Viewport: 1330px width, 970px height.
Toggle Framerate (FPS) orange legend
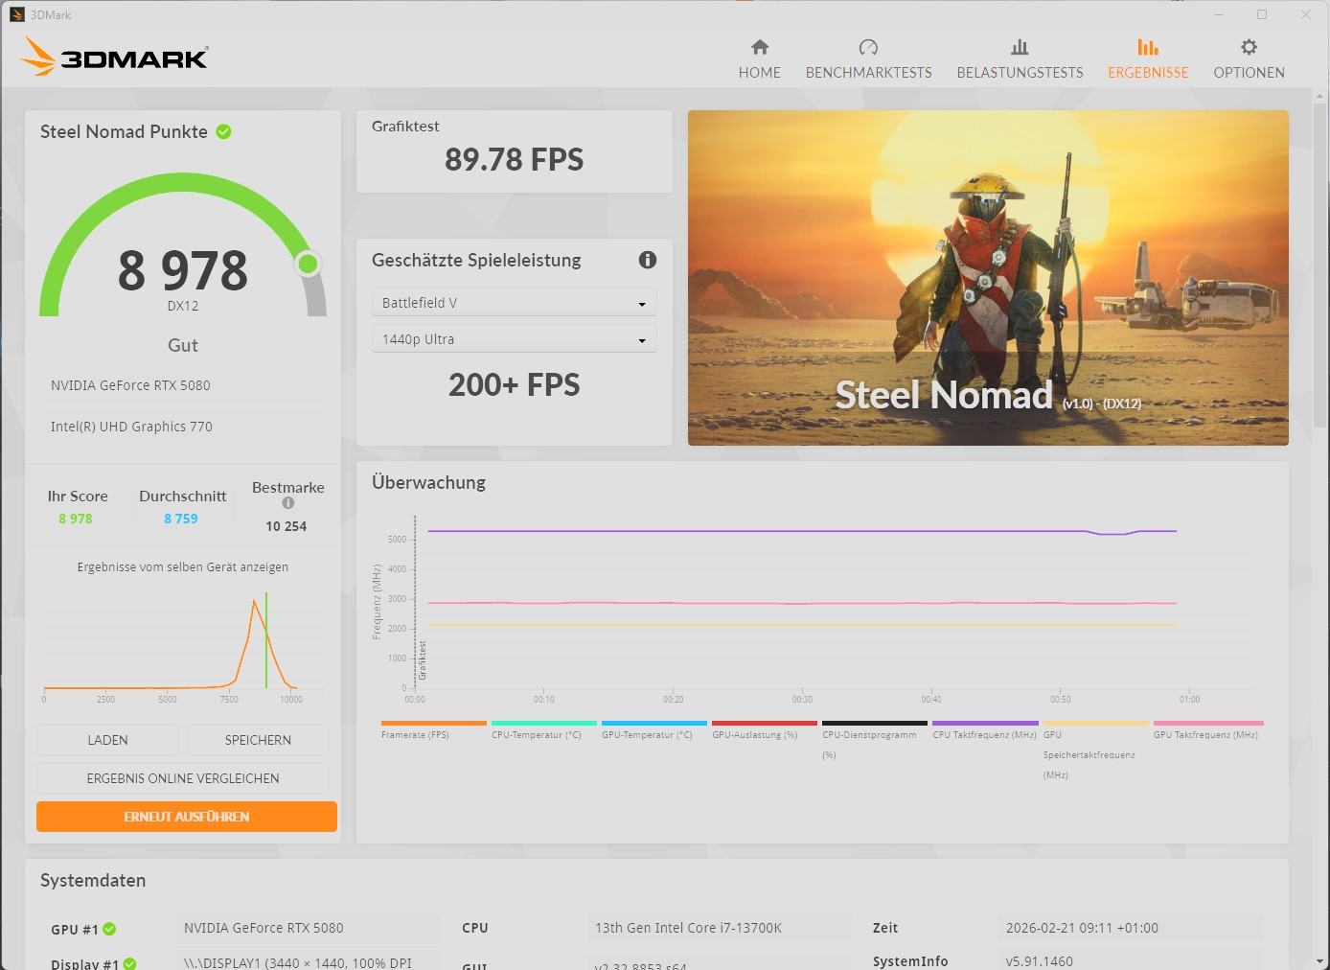tap(433, 730)
